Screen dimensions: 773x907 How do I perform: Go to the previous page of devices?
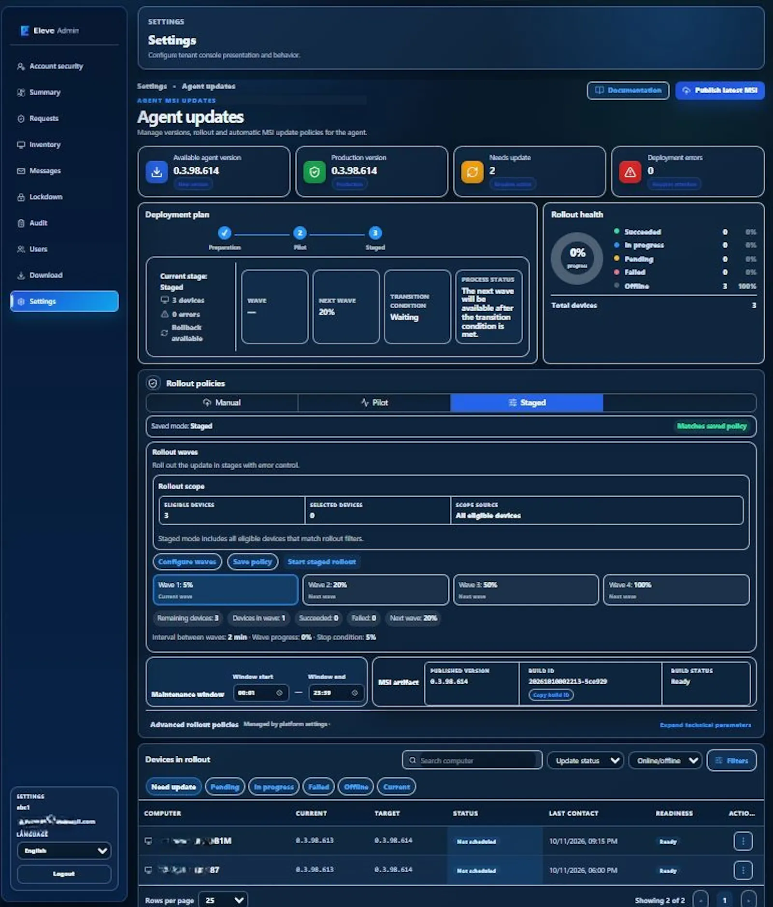[701, 901]
